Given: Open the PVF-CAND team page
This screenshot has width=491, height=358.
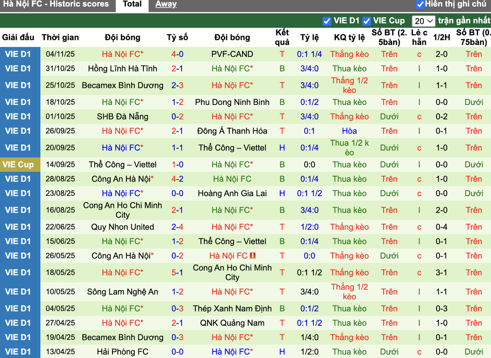Looking at the screenshot, I should click(232, 54).
